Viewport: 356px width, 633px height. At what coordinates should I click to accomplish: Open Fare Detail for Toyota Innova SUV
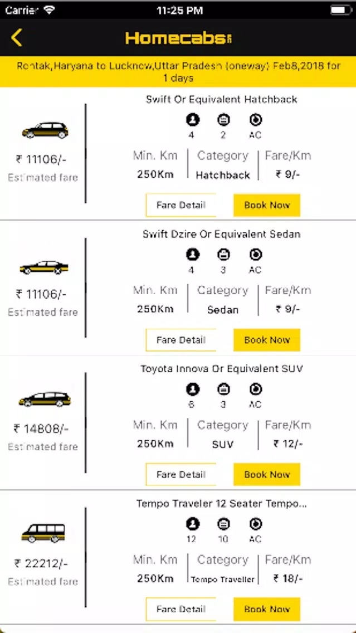coord(181,474)
